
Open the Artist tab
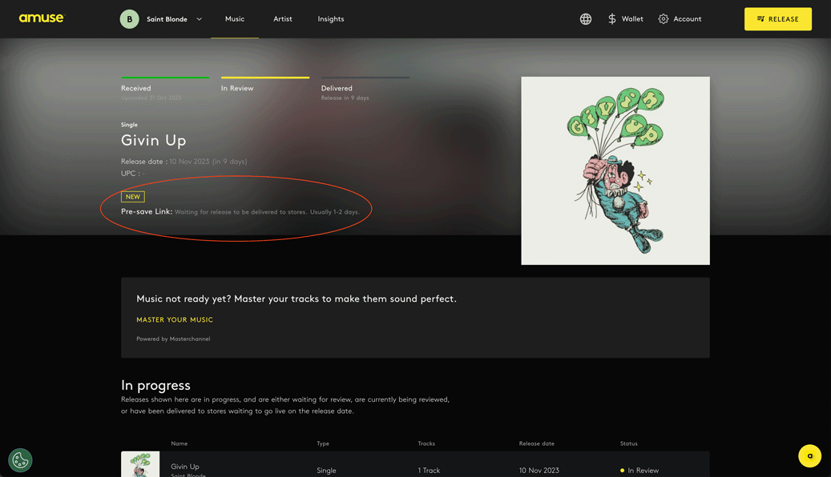point(283,19)
